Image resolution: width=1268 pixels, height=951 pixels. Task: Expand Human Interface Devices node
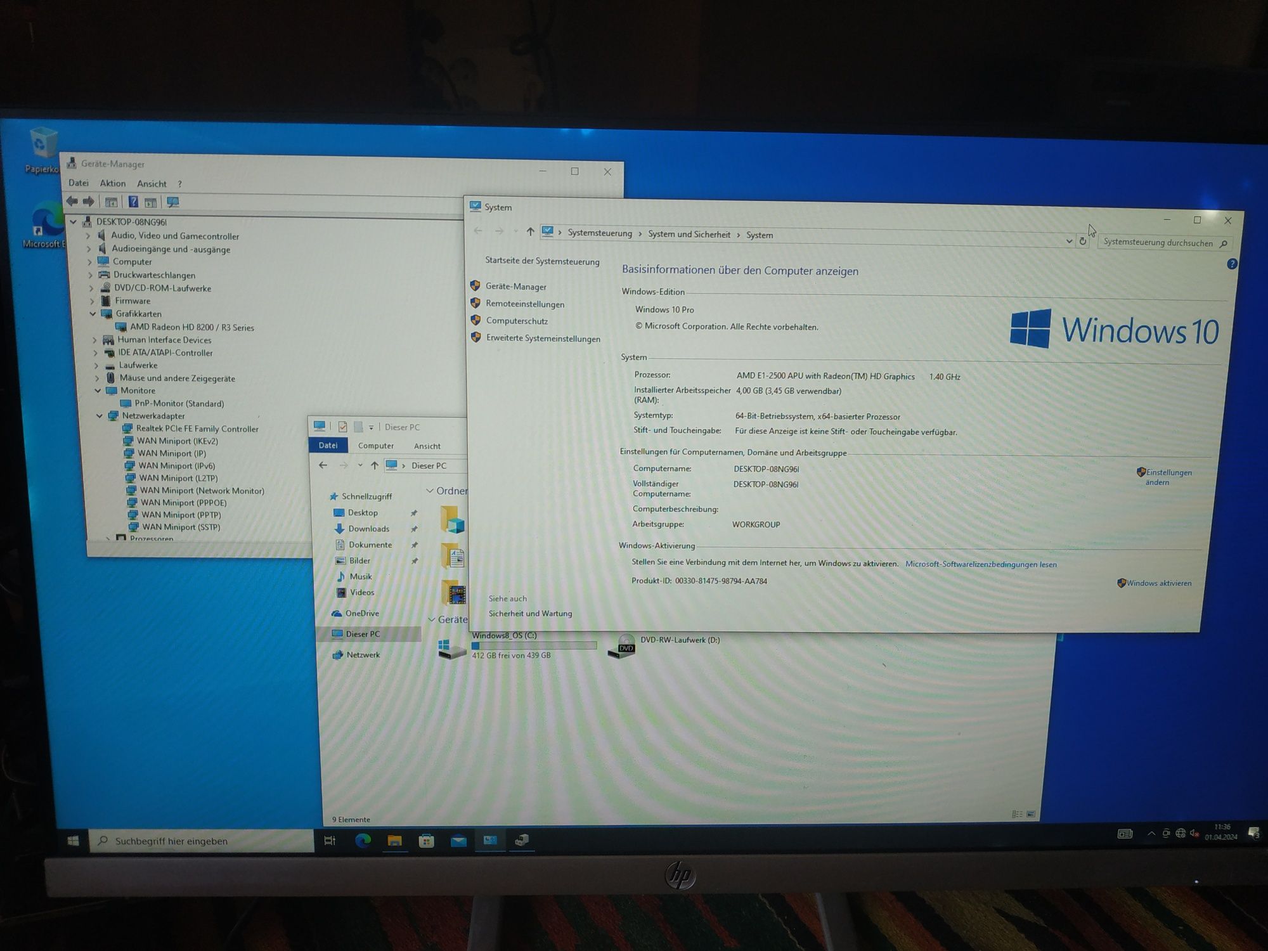(94, 339)
